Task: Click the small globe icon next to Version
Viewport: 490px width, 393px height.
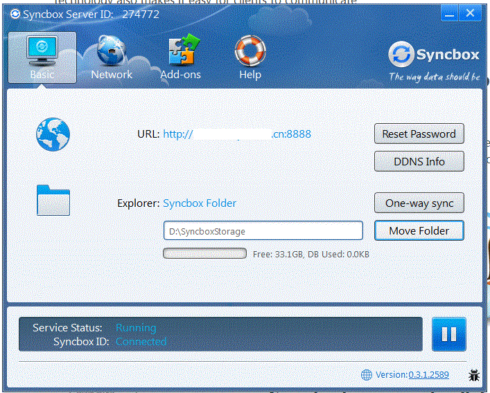Action: click(x=367, y=375)
